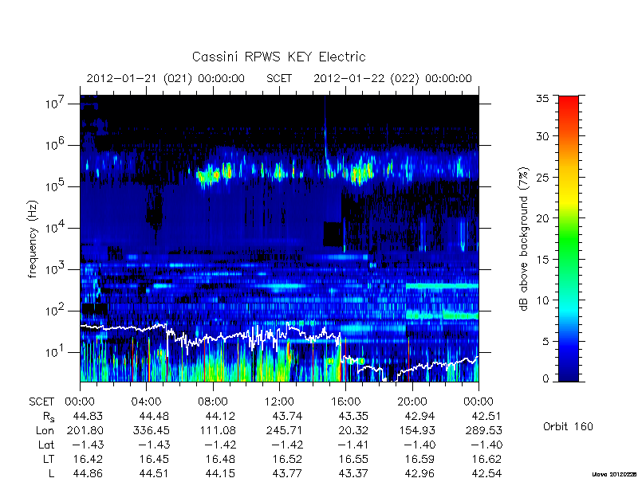Click the 'LT' row label

point(49,460)
